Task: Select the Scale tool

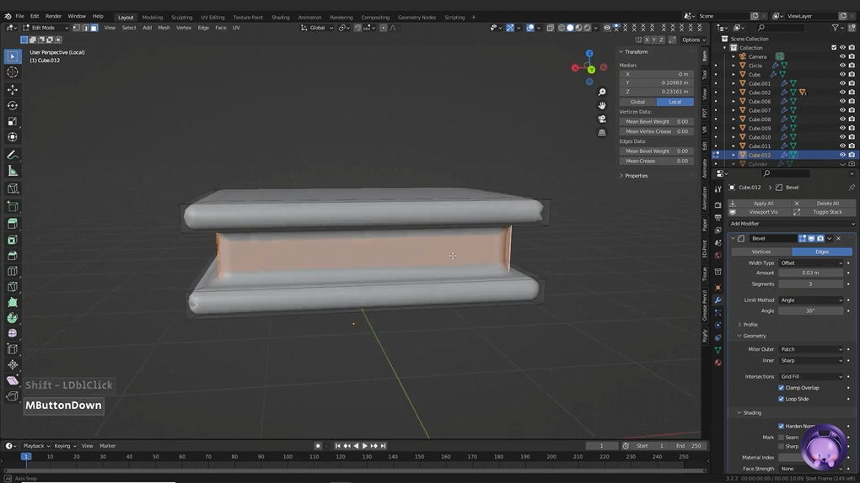Action: [13, 121]
